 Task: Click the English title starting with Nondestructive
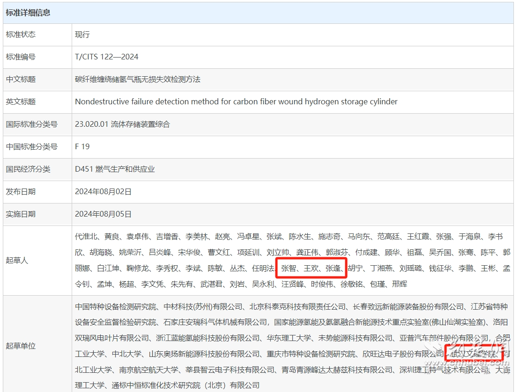pos(236,102)
